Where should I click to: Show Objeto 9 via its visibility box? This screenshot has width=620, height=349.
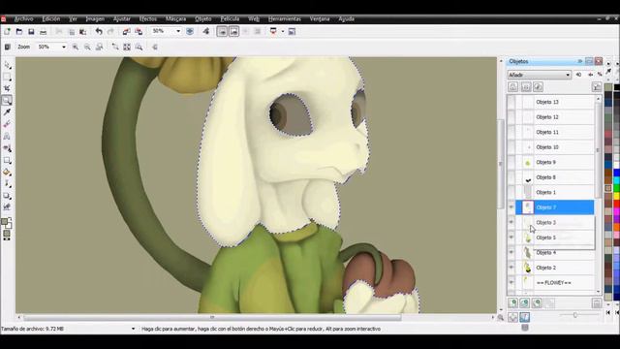pyautogui.click(x=511, y=162)
